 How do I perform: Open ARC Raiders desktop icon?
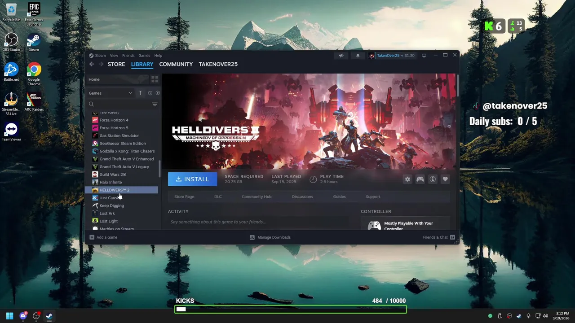pos(34,102)
